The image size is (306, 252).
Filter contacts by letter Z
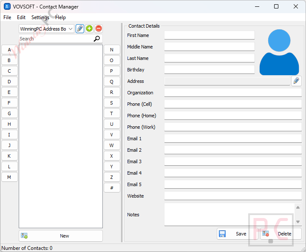[112, 177]
